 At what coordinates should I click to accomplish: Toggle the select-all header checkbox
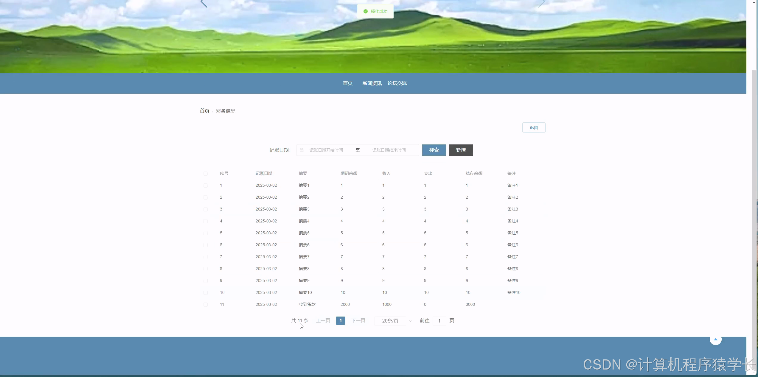206,174
